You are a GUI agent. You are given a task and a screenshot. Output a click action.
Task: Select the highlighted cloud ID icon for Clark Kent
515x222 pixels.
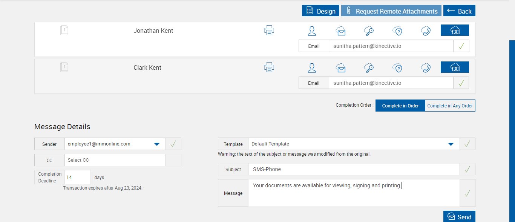pos(455,67)
